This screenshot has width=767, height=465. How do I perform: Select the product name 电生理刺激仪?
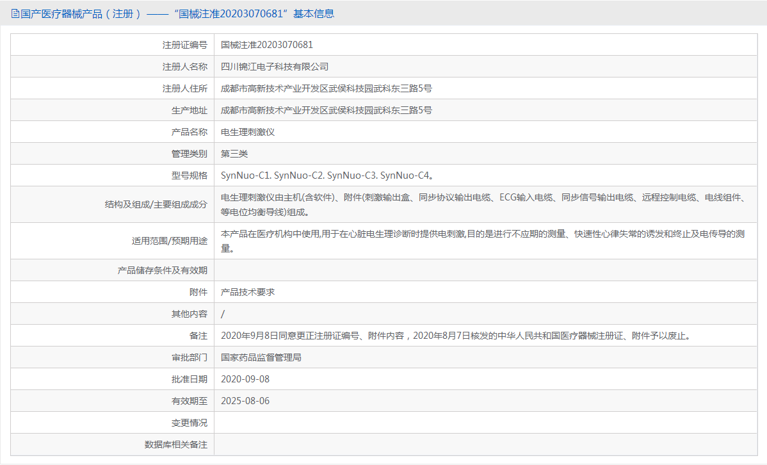tap(248, 132)
